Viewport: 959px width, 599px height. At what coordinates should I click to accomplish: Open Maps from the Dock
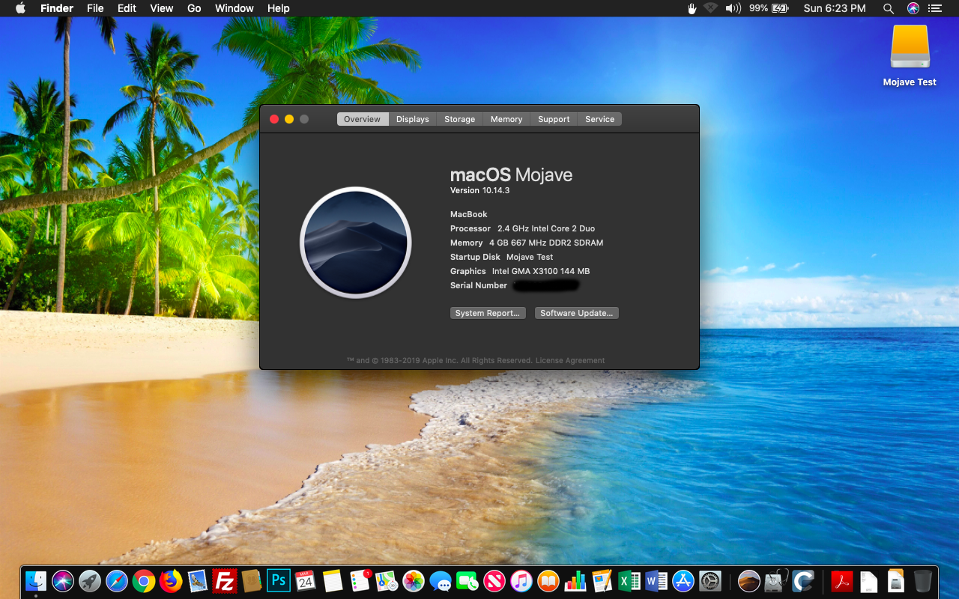pyautogui.click(x=387, y=581)
